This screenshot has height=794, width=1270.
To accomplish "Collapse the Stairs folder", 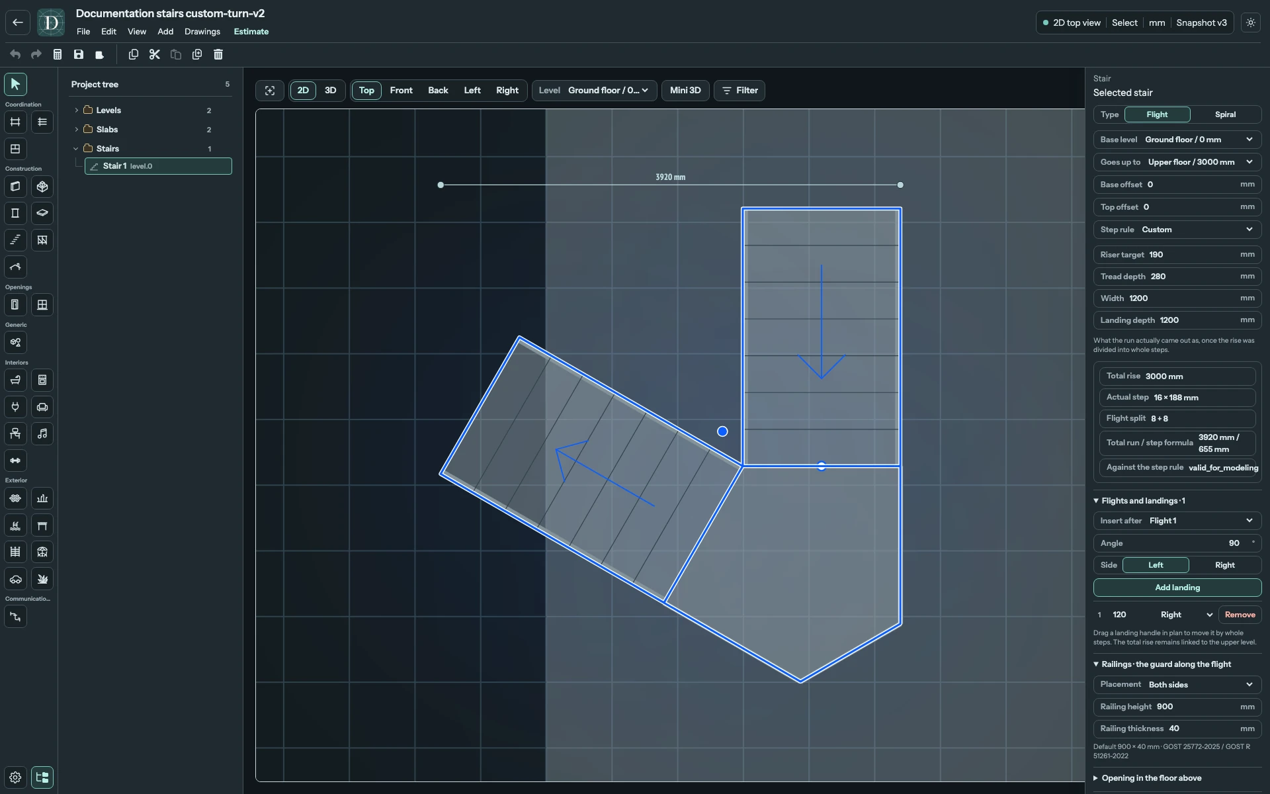I will click(77, 149).
